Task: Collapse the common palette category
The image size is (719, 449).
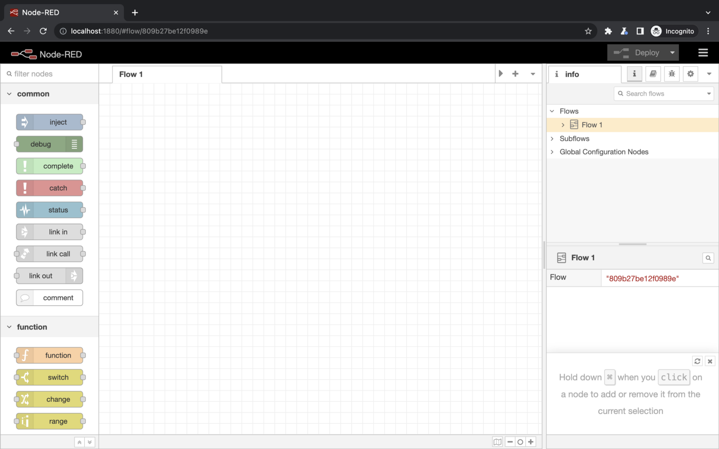Action: coord(9,94)
